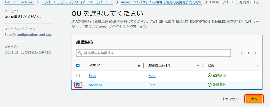This screenshot has height=107, width=270.
Task: Open Root link in Labs row
Action: click(x=152, y=75)
